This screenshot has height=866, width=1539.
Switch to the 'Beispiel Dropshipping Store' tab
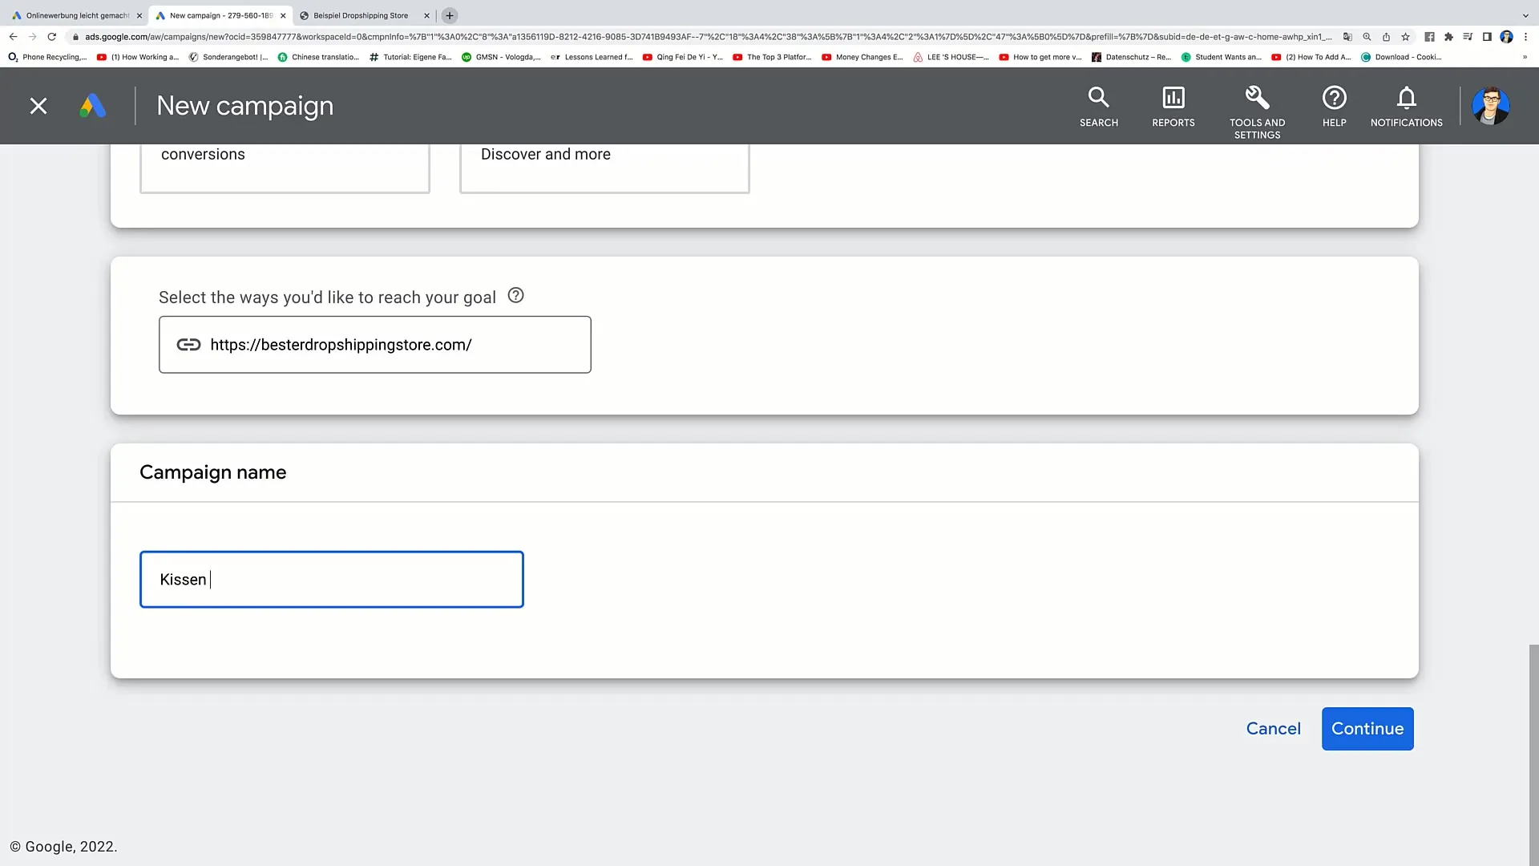click(361, 14)
